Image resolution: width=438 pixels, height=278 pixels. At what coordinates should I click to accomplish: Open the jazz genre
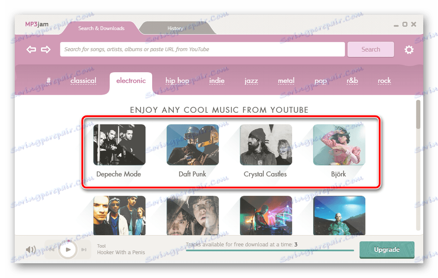(x=251, y=81)
